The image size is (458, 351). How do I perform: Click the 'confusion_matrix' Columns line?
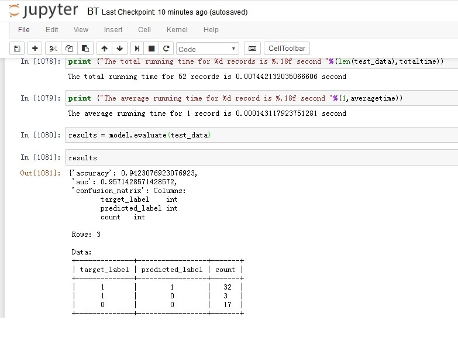(129, 191)
